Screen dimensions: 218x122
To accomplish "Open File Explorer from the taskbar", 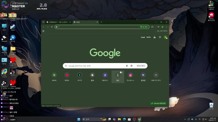I will pos(119,119).
